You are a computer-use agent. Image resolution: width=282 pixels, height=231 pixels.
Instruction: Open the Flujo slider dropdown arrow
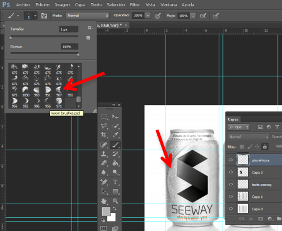click(x=193, y=16)
